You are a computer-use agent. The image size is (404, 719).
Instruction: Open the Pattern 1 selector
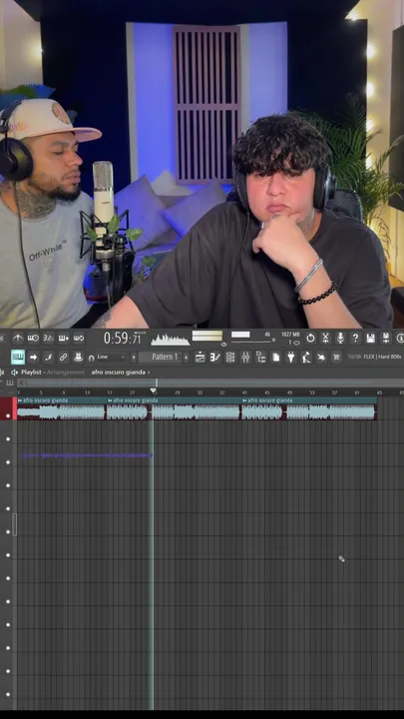click(x=160, y=357)
